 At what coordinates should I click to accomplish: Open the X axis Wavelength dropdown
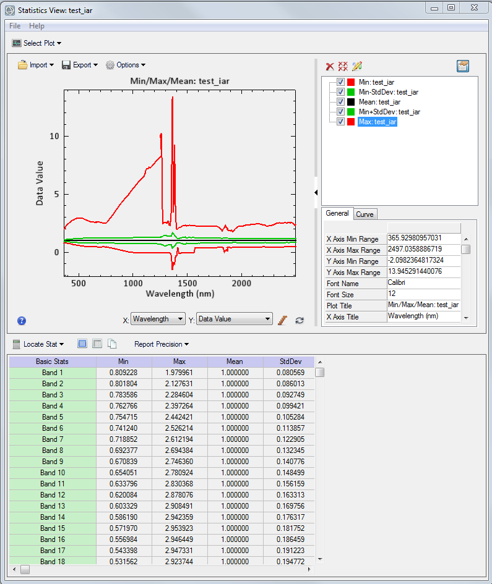point(158,319)
